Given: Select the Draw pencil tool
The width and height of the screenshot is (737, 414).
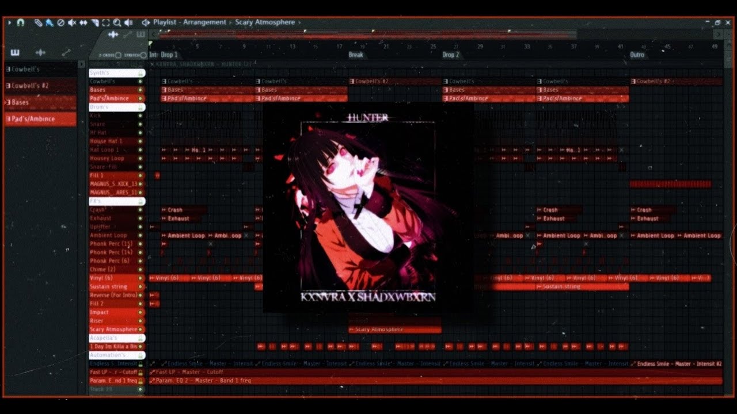Looking at the screenshot, I should click(38, 22).
